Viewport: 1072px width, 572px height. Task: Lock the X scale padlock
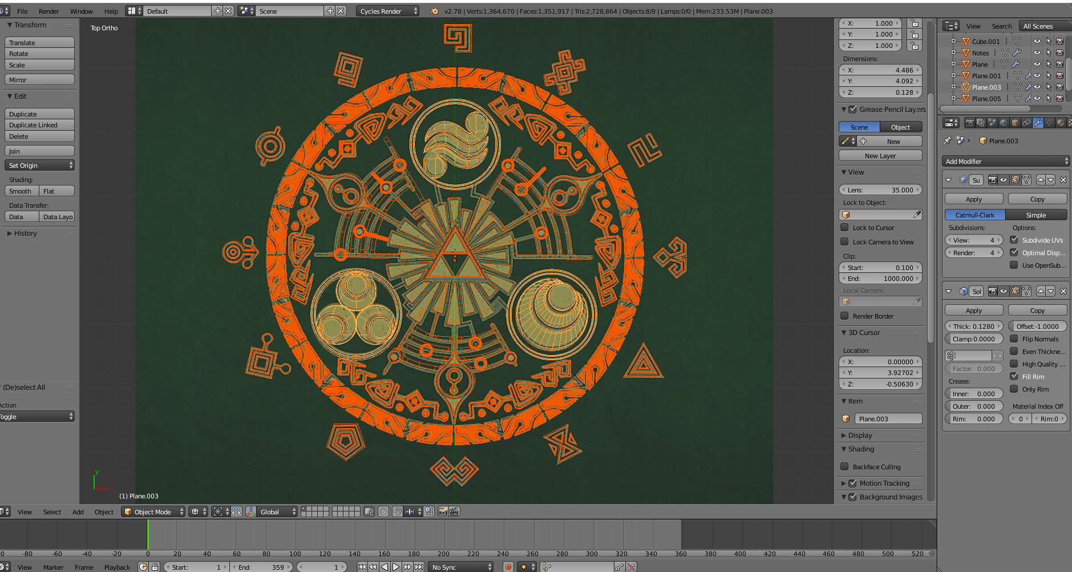point(915,23)
